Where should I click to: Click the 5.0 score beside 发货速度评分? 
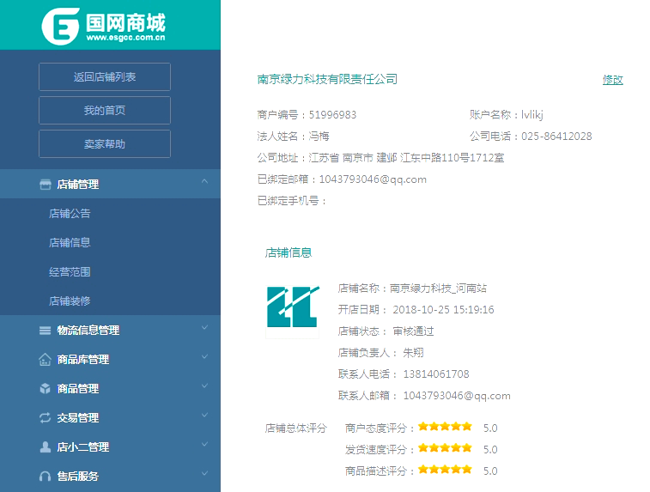(490, 450)
